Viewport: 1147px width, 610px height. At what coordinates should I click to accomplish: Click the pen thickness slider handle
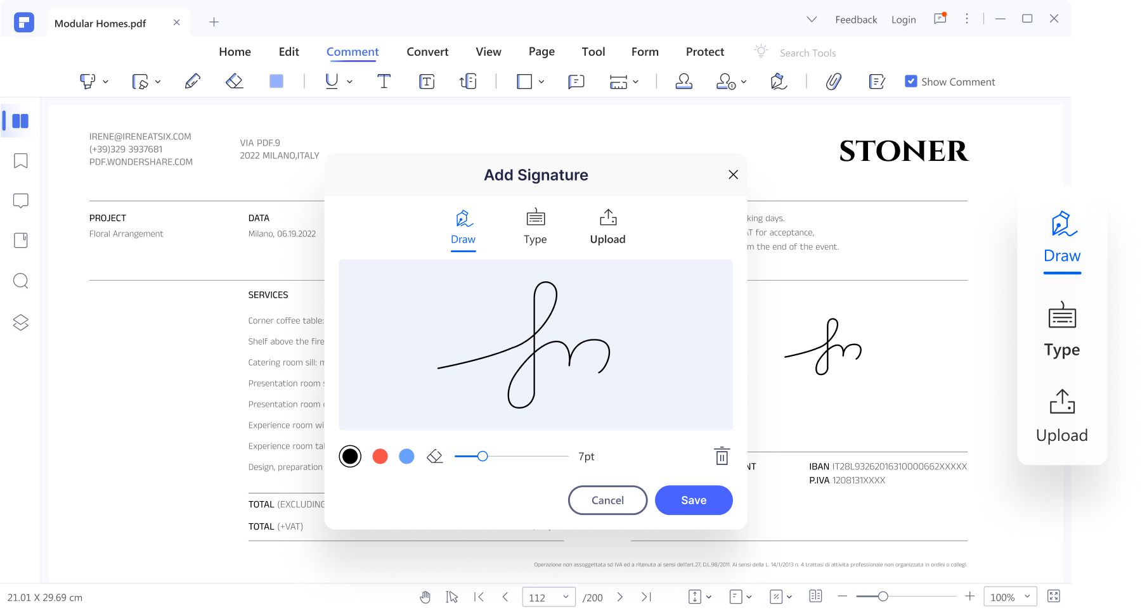483,456
